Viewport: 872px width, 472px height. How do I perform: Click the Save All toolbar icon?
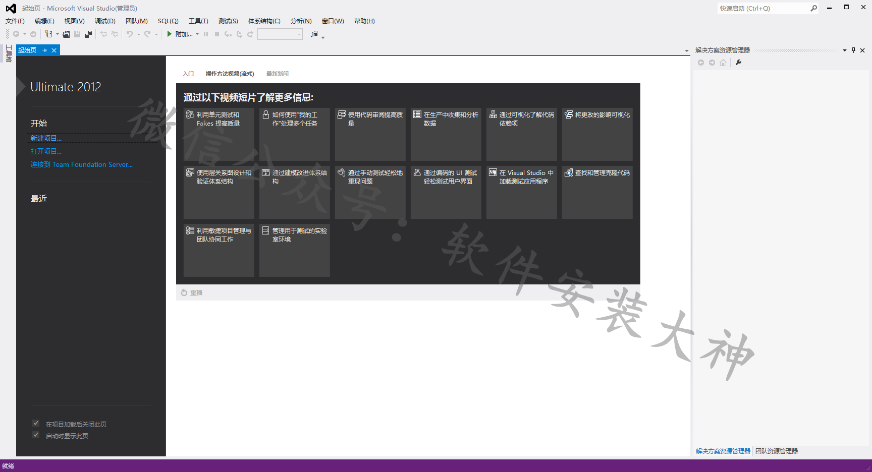pos(88,34)
